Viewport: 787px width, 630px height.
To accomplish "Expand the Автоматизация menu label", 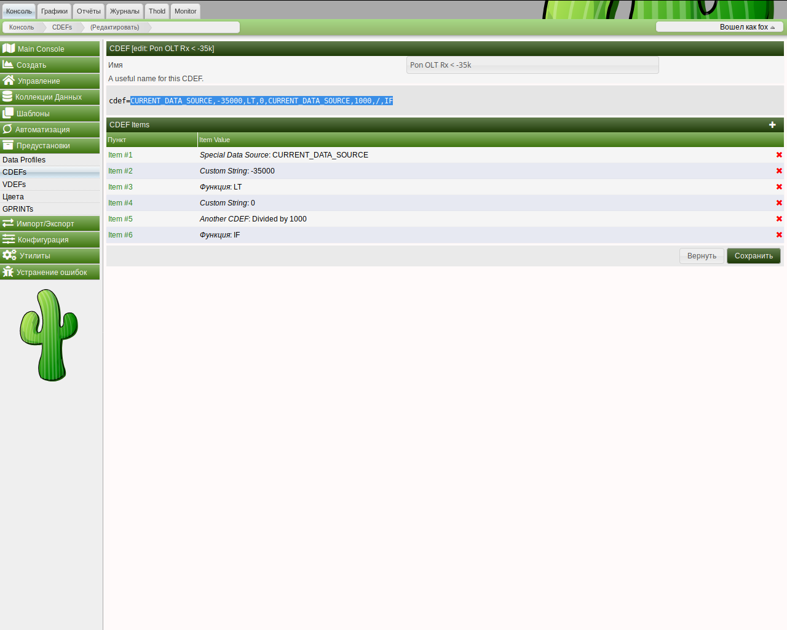I will [x=42, y=130].
